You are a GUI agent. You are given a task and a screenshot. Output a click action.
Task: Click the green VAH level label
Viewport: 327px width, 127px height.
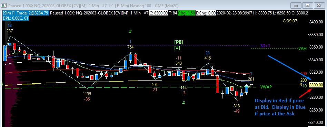302,49
